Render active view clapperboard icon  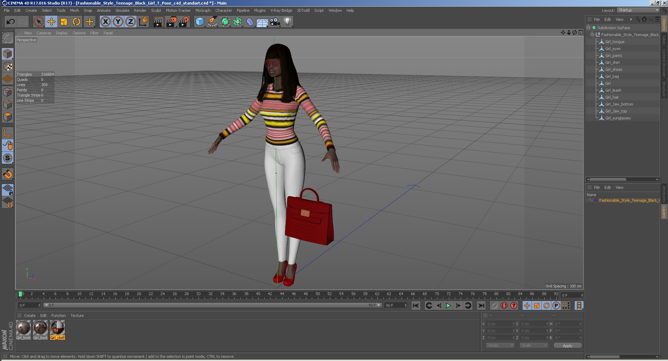point(158,22)
